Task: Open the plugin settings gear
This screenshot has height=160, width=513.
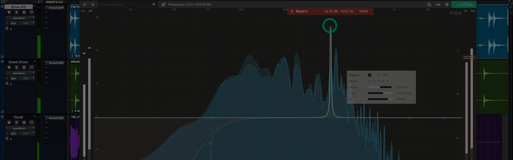Action: [x=447, y=5]
